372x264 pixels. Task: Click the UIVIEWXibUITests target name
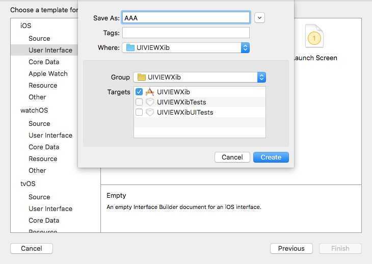[x=185, y=113]
